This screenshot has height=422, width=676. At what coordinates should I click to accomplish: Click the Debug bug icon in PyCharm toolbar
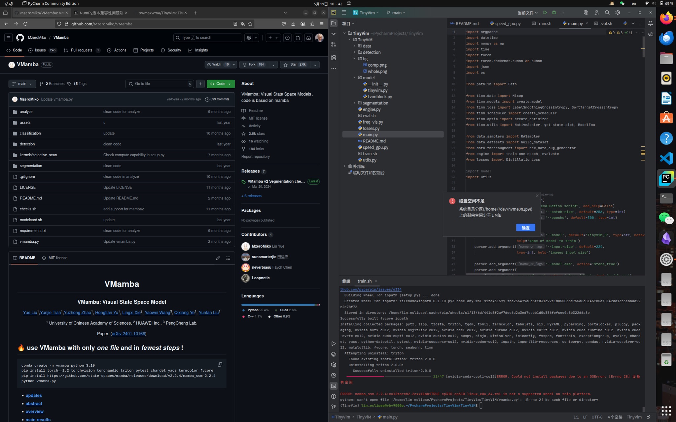click(554, 13)
